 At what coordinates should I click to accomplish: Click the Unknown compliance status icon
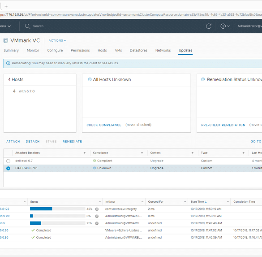94,168
